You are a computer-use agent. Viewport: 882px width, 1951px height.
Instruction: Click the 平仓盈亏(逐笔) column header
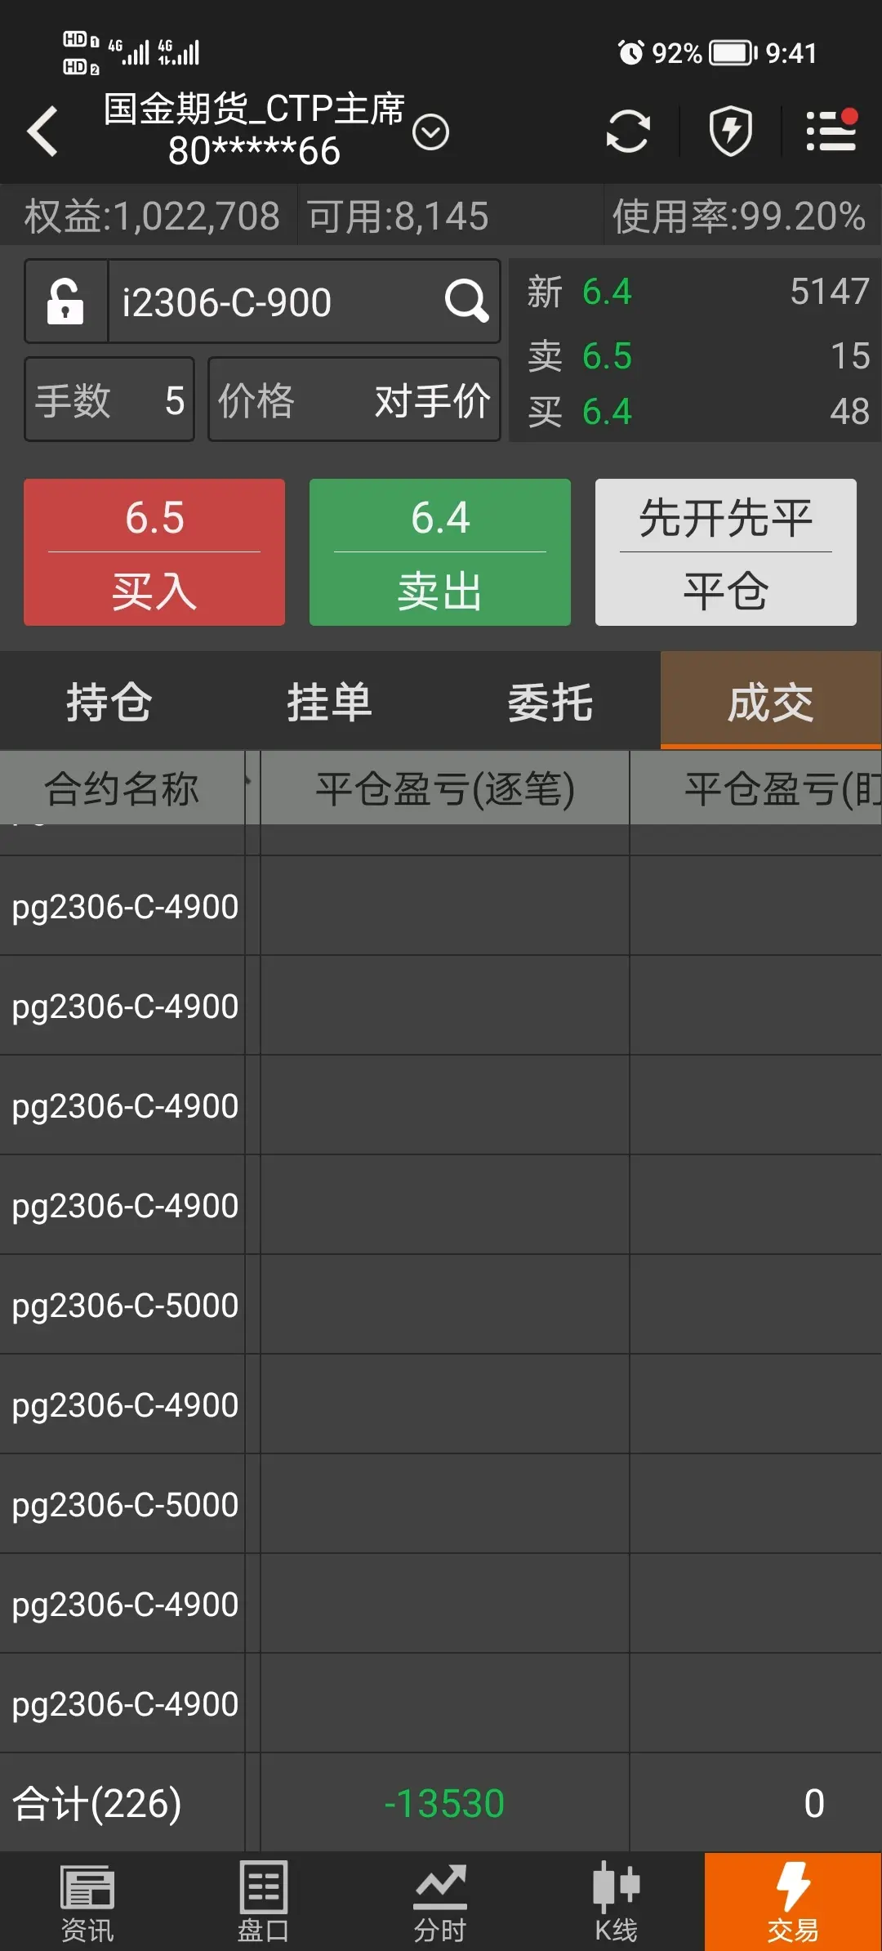(x=445, y=788)
